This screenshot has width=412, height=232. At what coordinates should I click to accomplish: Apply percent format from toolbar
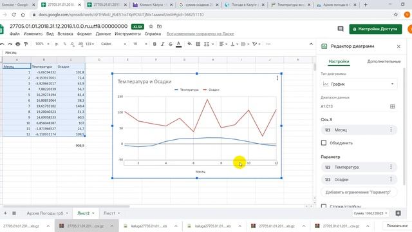tap(64, 44)
